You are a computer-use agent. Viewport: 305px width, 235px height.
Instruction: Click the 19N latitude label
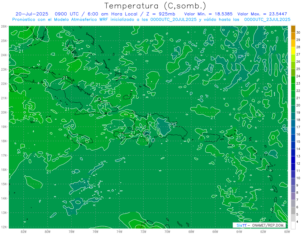click(x=4, y=126)
